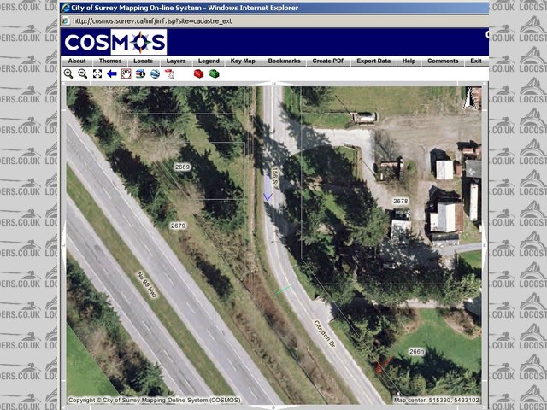The width and height of the screenshot is (547, 410).
Task: Show the Legend panel
Action: pos(209,61)
